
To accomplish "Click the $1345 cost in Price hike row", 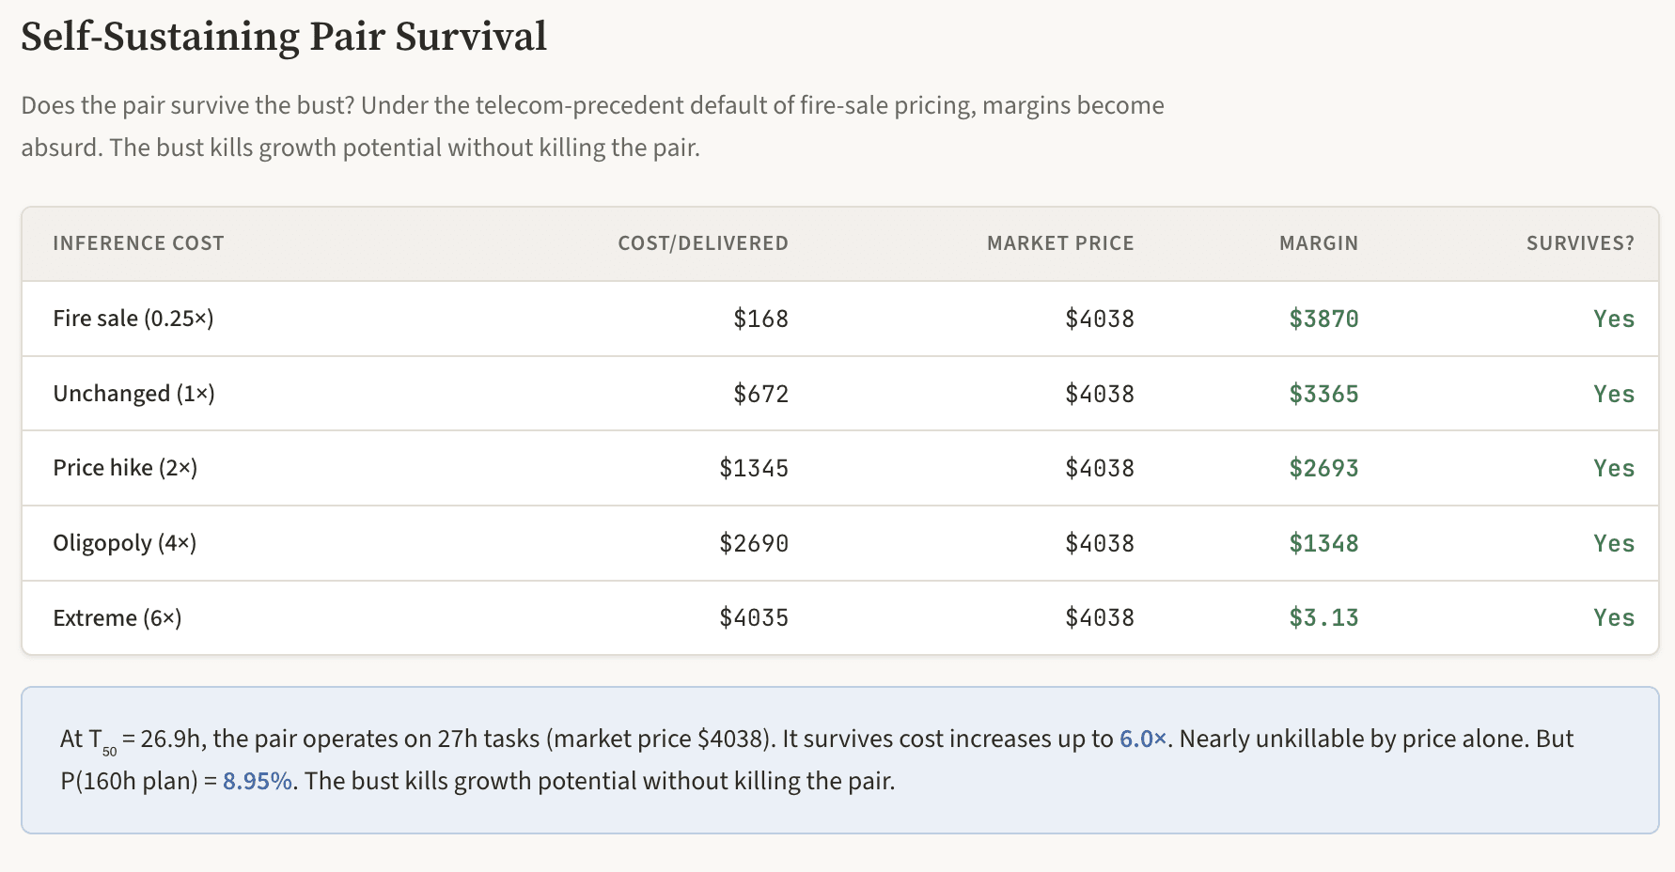I will pyautogui.click(x=753, y=468).
